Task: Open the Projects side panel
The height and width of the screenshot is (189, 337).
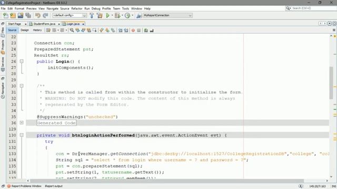Action: (x=3, y=47)
